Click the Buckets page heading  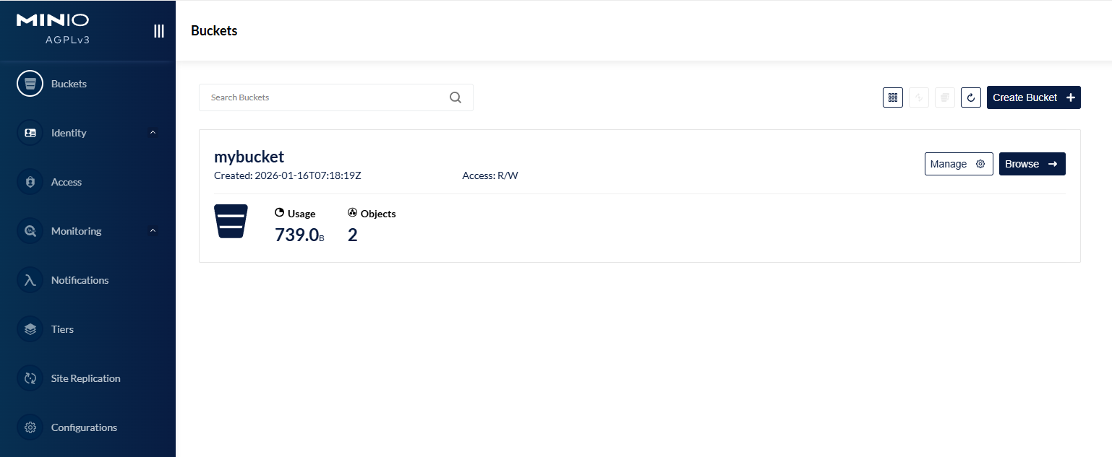pos(214,30)
